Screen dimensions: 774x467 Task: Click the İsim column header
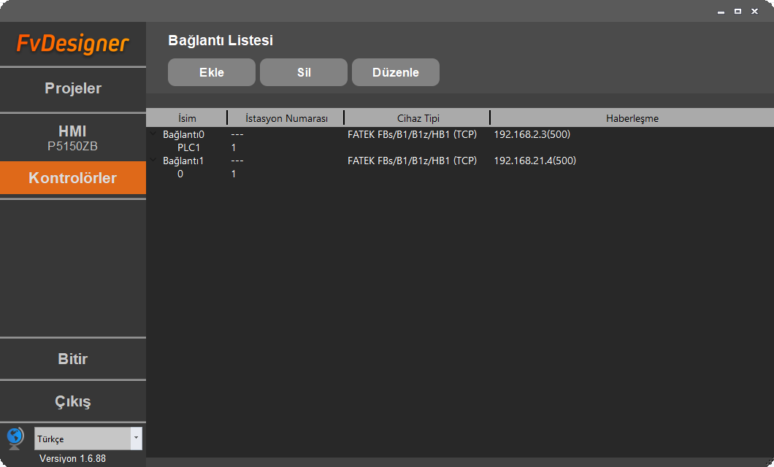[187, 118]
